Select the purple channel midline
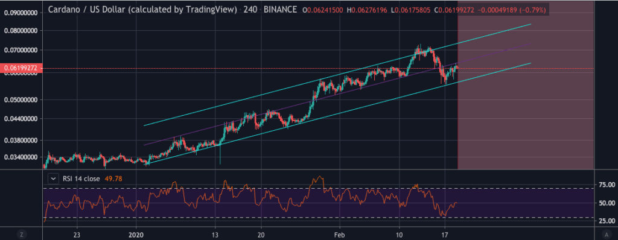Viewport: 618px width, 240px height. pos(337,95)
